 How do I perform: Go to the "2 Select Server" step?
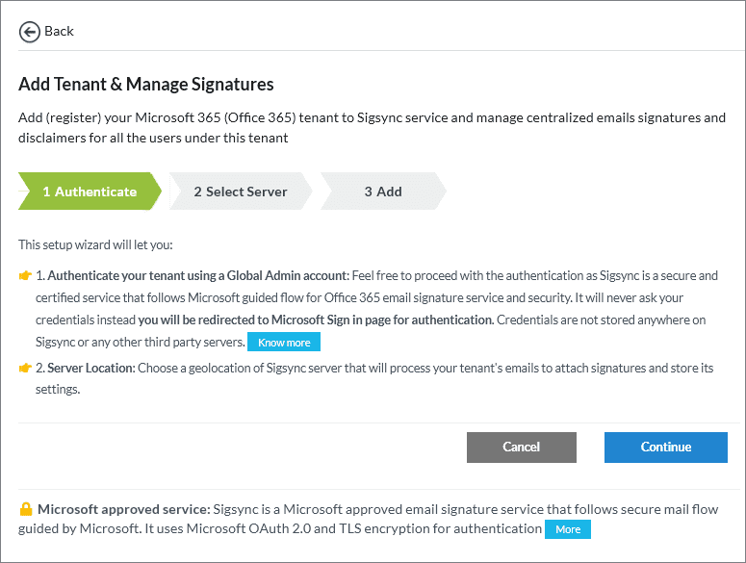pyautogui.click(x=241, y=192)
